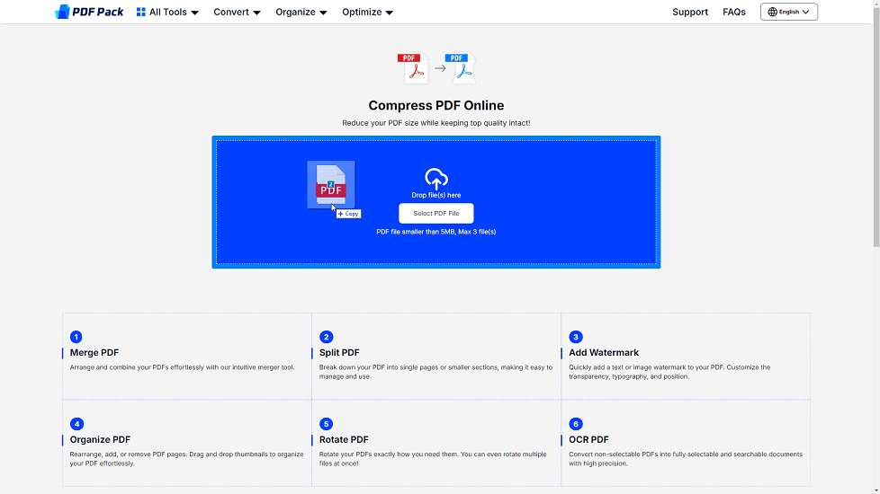Click the globe language icon
Screen dimensions: 880x494
[x=772, y=13]
